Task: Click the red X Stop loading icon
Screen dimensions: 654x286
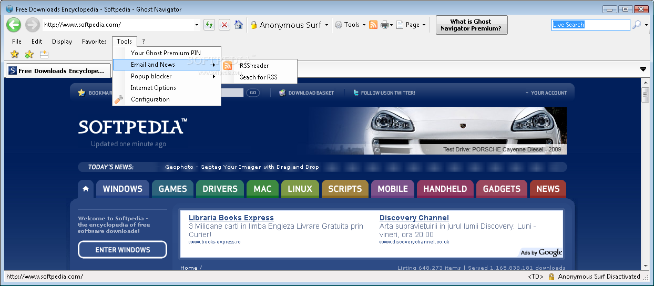Action: coord(224,25)
